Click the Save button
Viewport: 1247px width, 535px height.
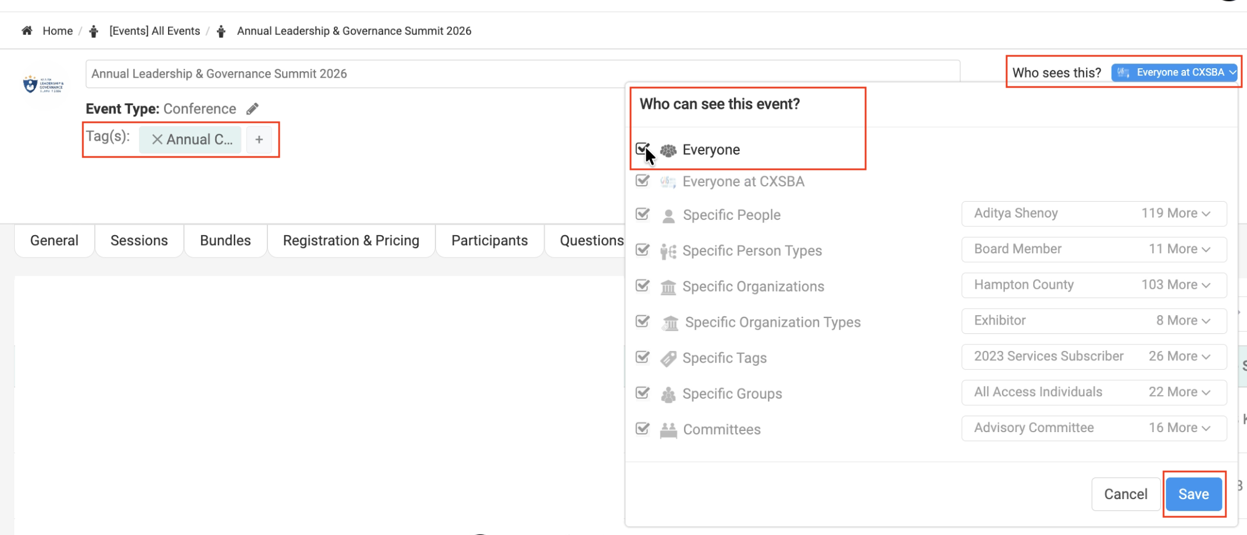pyautogui.click(x=1193, y=494)
